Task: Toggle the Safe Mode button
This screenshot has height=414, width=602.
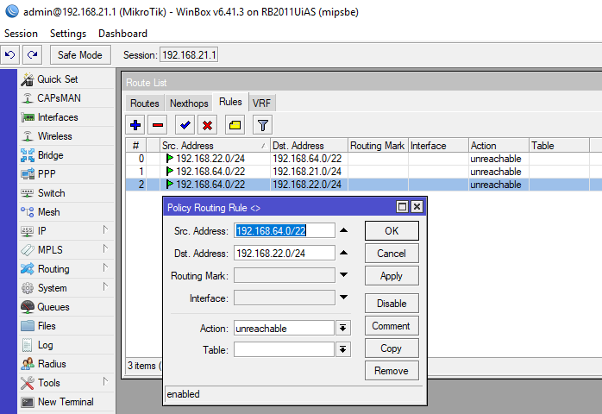Action: tap(80, 54)
